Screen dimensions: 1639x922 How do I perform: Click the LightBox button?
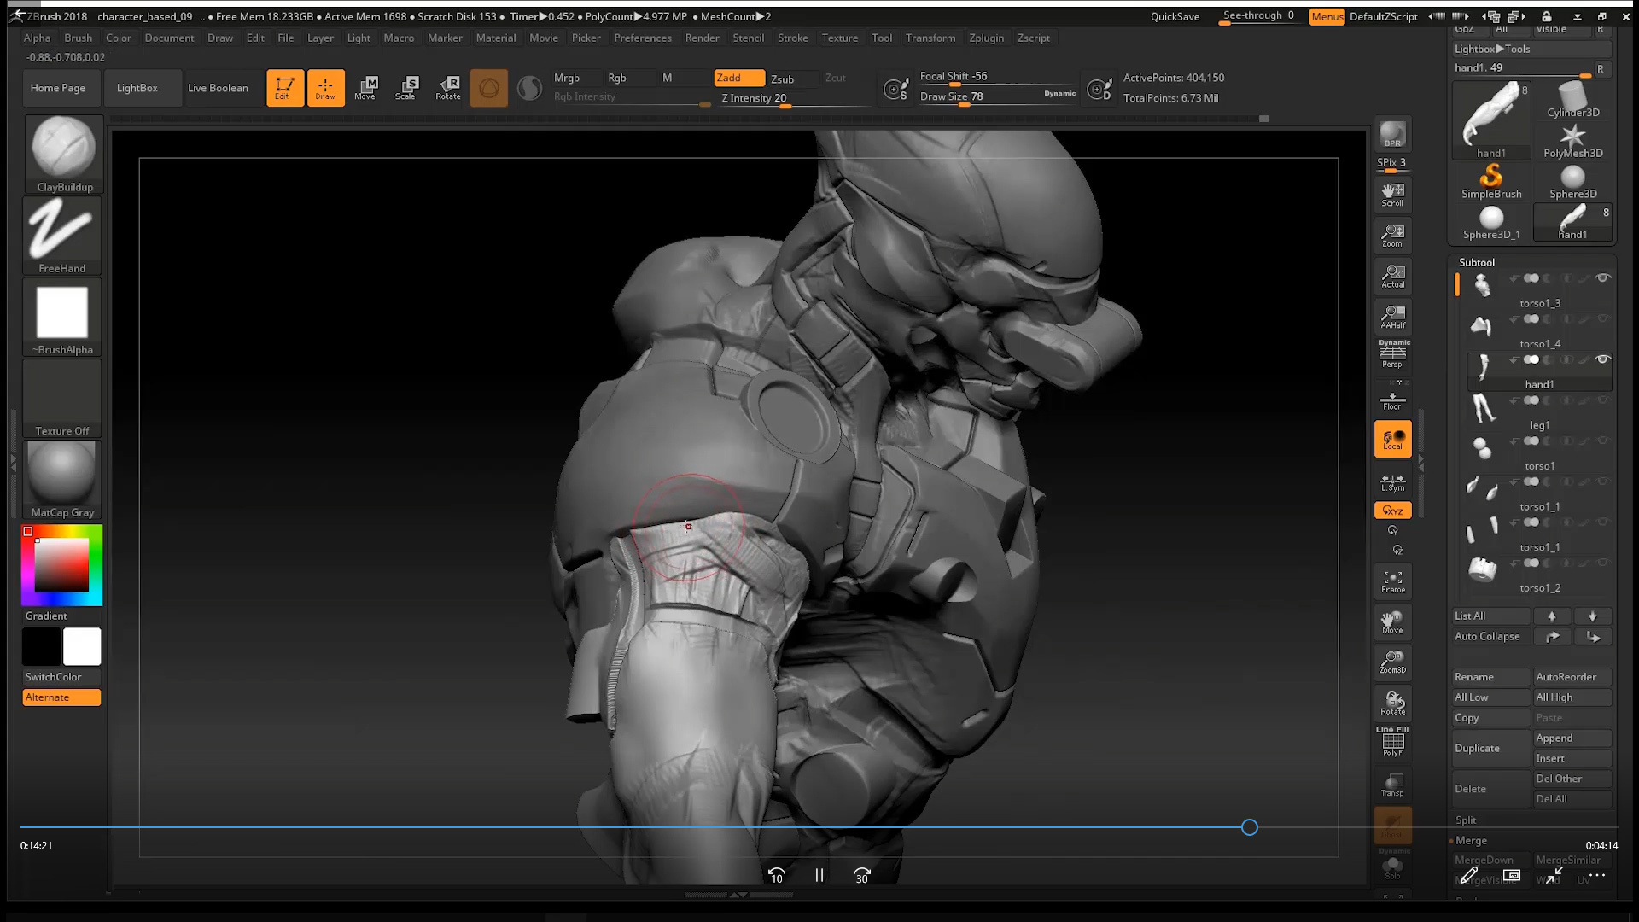click(137, 88)
